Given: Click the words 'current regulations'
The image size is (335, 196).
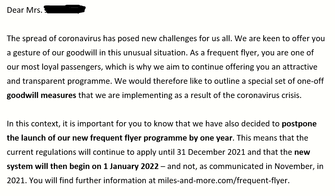Looking at the screenshot, I should 41,152.
